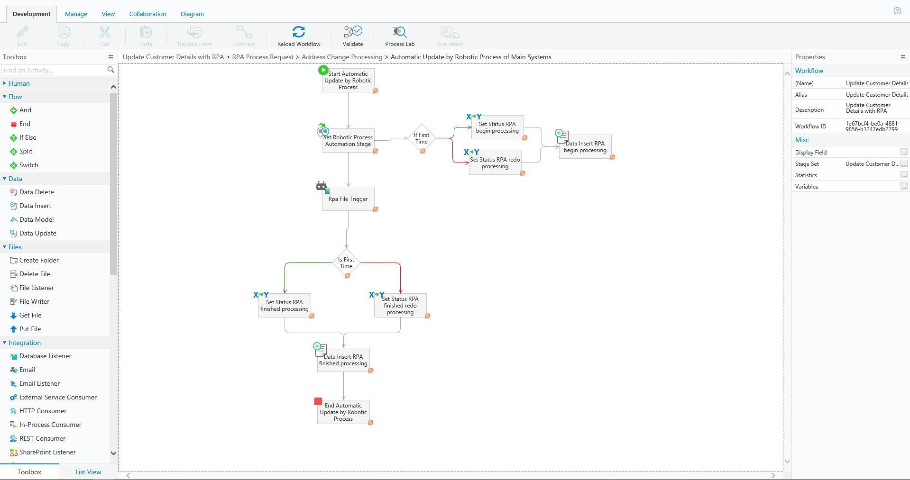Collapse the Flow toolbox category

point(4,97)
